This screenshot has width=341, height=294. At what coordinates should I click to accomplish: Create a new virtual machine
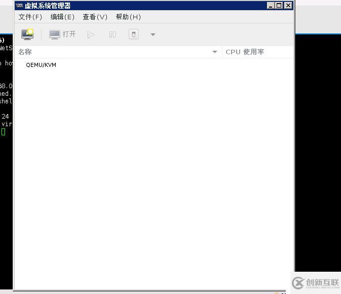27,34
